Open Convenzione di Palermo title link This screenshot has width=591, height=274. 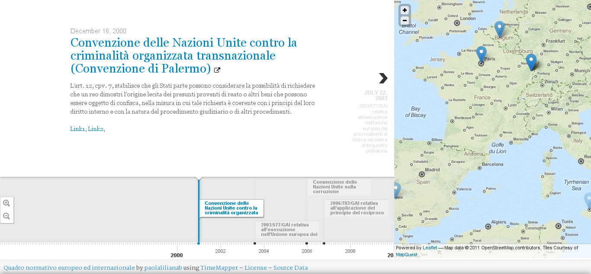[183, 56]
